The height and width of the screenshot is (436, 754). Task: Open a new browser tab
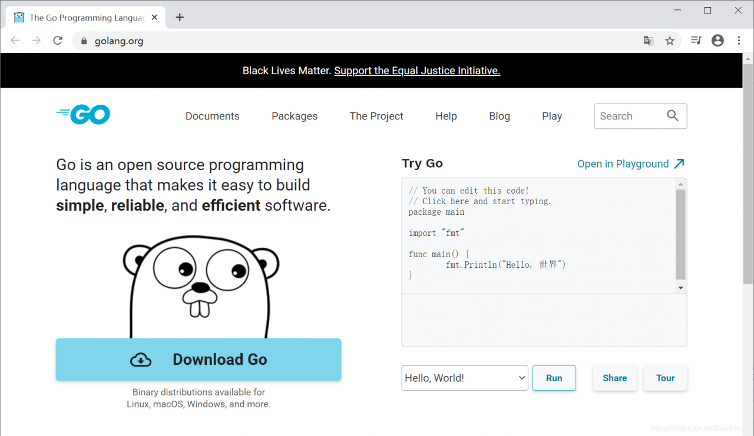[x=180, y=18]
